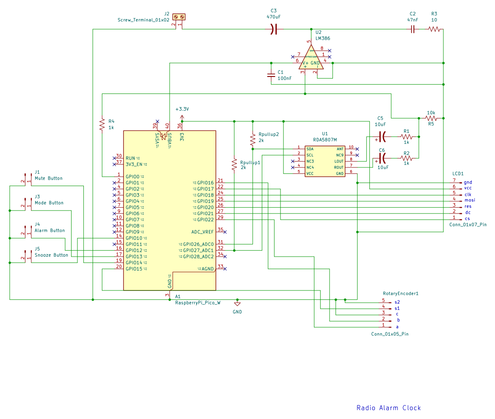Select the GND ground triangle symbol
The height and width of the screenshot is (419, 495).
pos(237,303)
